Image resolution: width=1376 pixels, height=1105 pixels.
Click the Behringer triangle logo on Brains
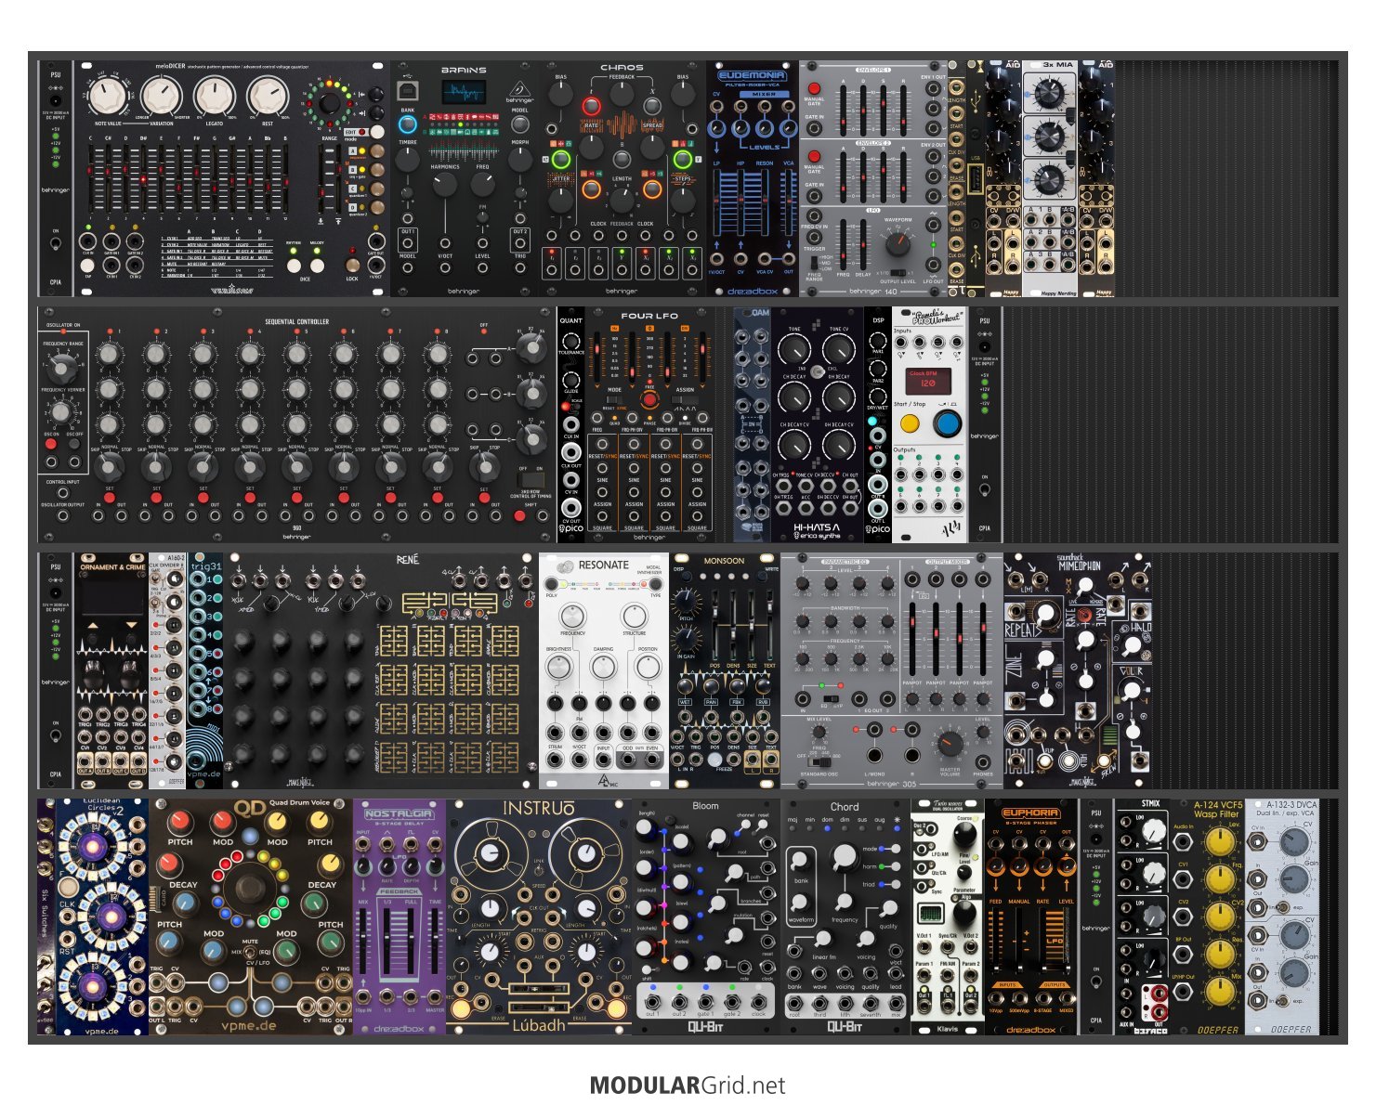519,91
